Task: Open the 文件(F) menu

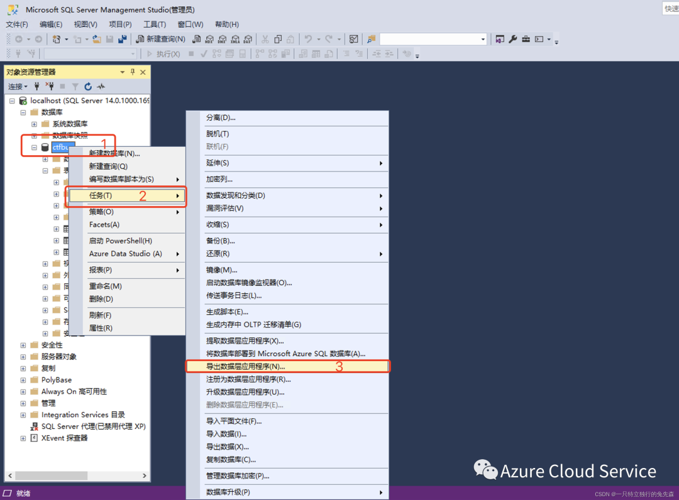Action: (x=17, y=24)
